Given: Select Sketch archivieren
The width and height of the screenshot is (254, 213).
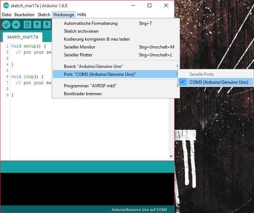Looking at the screenshot, I should (116, 31).
